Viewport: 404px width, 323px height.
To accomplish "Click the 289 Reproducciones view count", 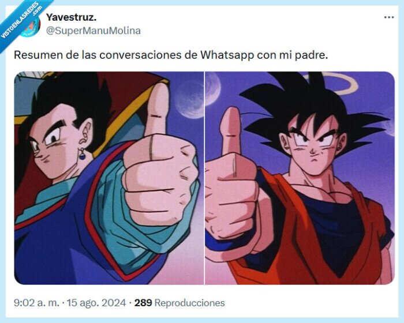I will 179,303.
